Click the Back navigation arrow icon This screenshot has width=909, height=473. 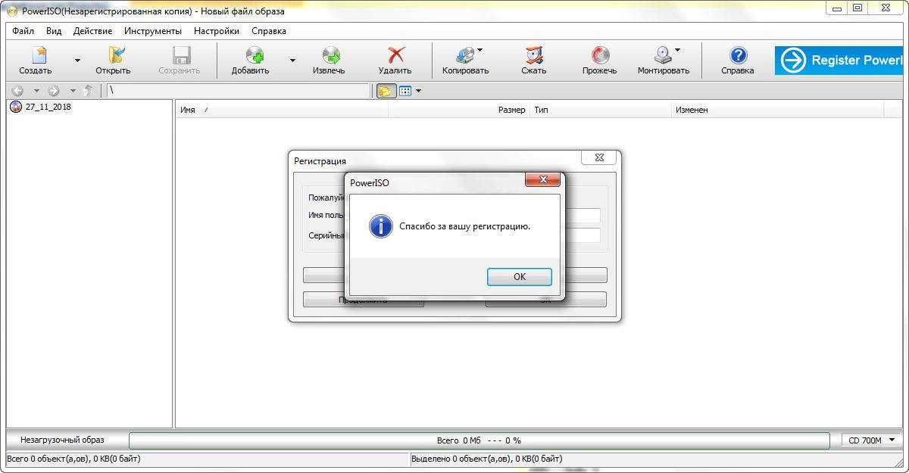17,91
